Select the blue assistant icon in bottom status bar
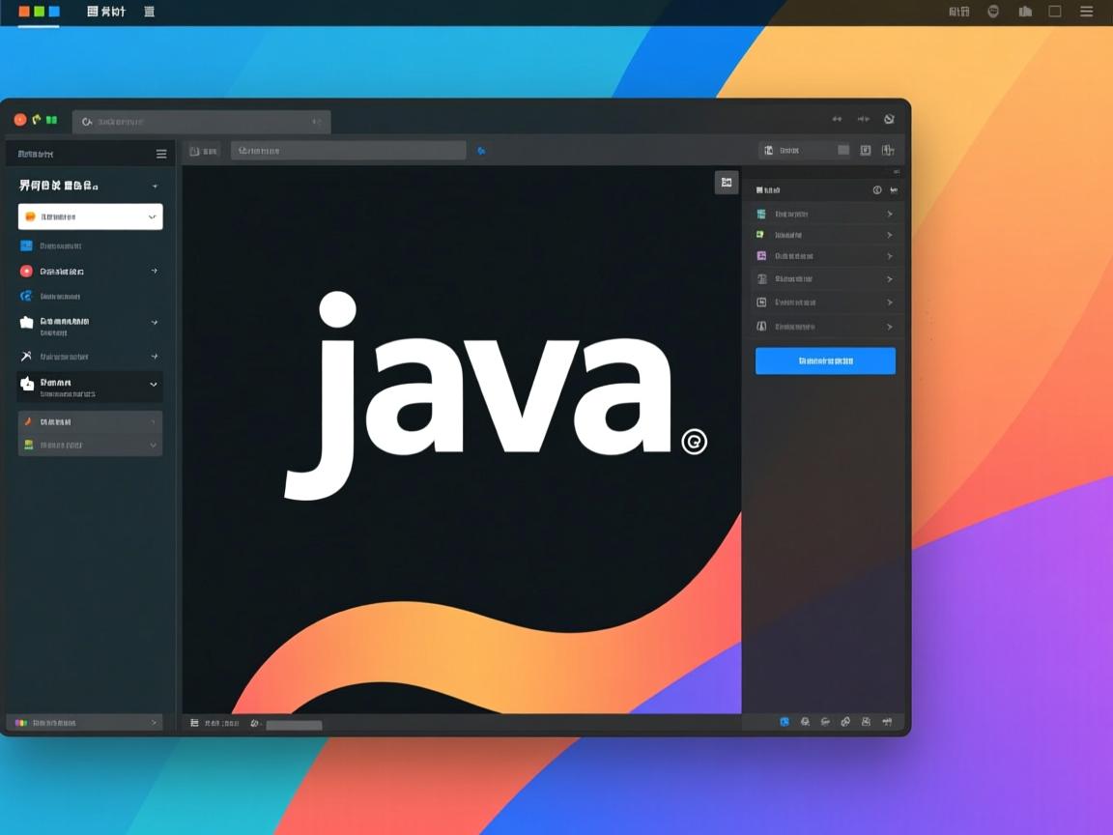This screenshot has width=1113, height=835. click(785, 722)
